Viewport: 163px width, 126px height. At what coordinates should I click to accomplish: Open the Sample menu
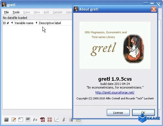coord(57,12)
